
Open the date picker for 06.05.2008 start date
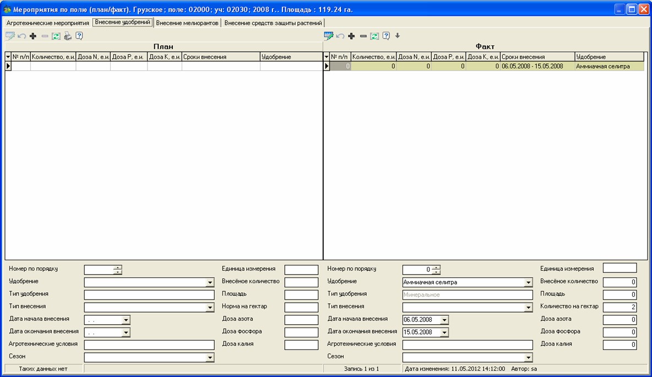point(444,320)
